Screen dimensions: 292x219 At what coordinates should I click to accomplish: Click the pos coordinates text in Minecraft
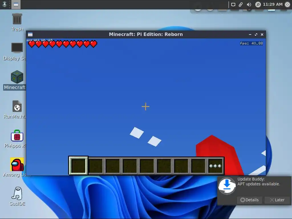click(x=39, y=40)
